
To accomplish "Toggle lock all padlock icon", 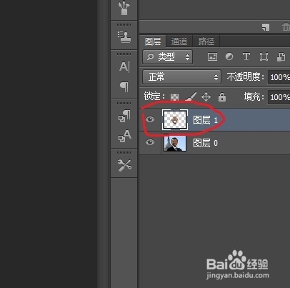I will pyautogui.click(x=222, y=97).
